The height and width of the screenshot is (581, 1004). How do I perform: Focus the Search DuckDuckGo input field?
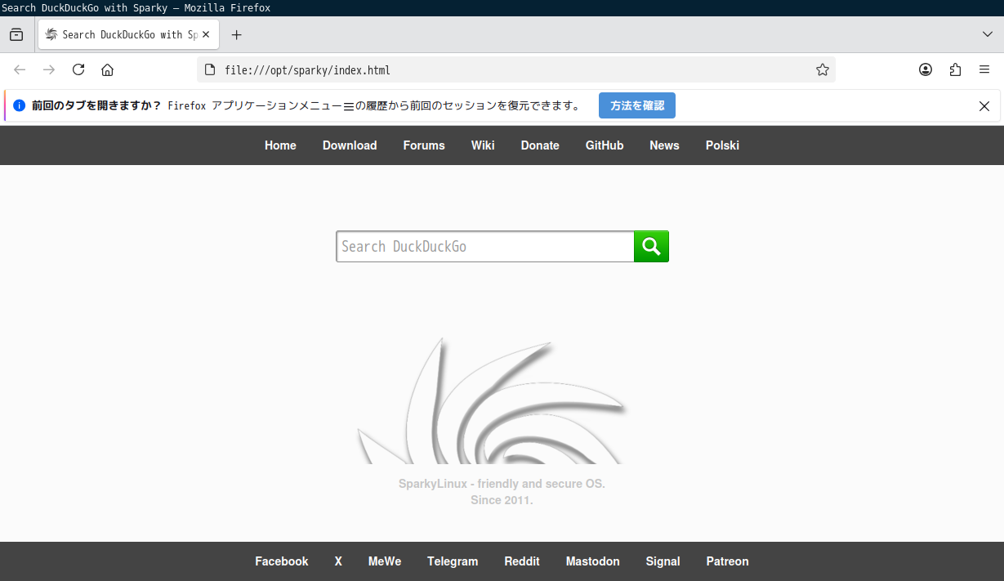tap(485, 247)
